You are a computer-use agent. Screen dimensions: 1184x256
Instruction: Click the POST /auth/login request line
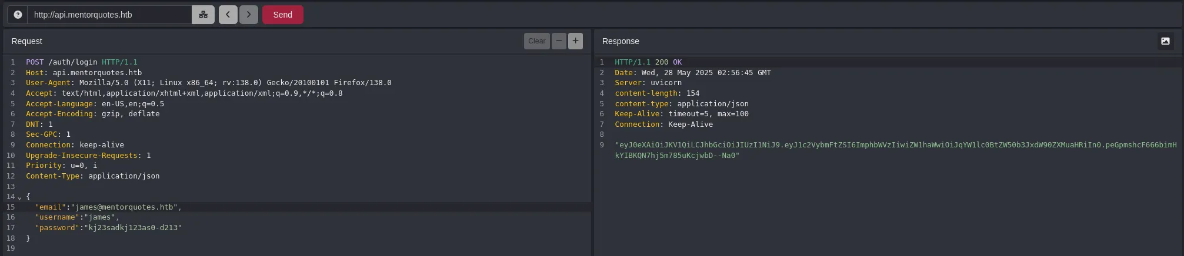pyautogui.click(x=81, y=62)
